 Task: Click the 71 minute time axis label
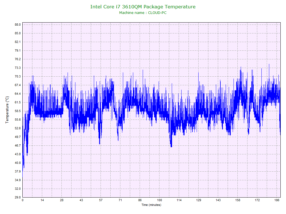tap(120, 200)
